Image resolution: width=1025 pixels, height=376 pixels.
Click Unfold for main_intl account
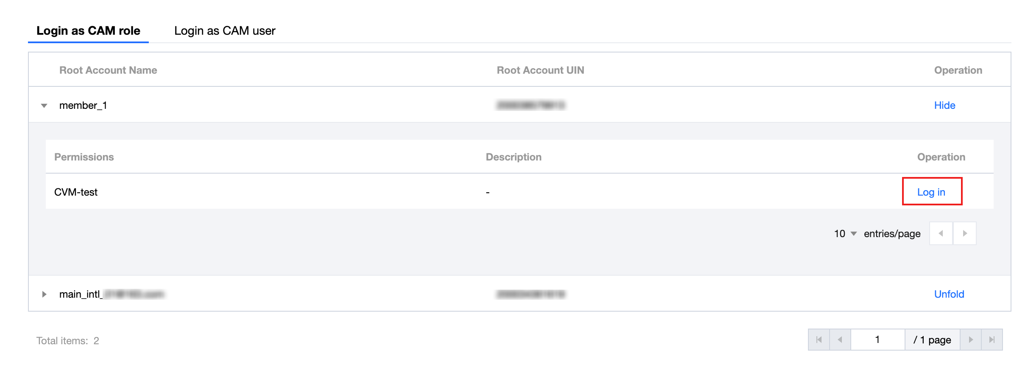pos(949,294)
